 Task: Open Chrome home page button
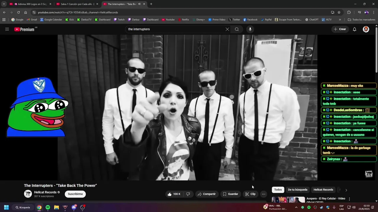(25, 12)
